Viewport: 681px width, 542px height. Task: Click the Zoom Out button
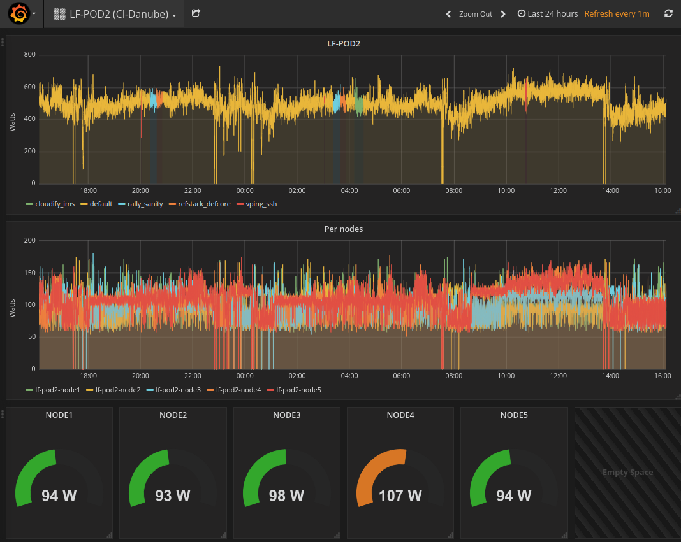coord(475,14)
